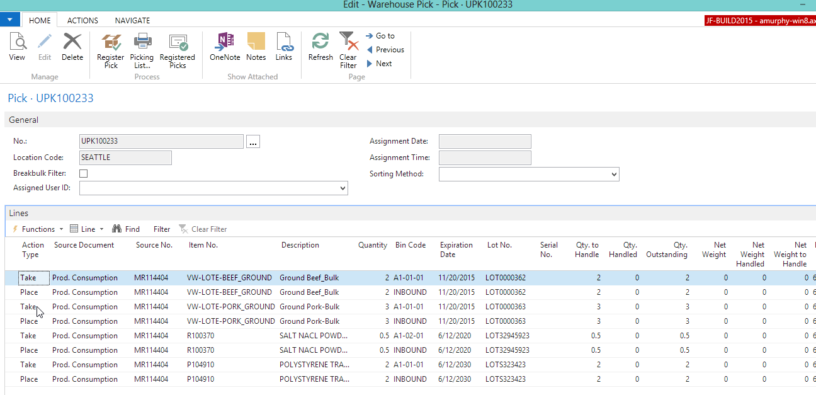Expand the Sorting Method dropdown
Viewport: 816px width, 395px height.
pos(613,174)
